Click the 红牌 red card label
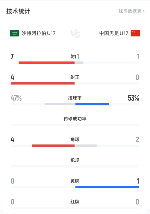This screenshot has height=214, width=150. pyautogui.click(x=75, y=202)
